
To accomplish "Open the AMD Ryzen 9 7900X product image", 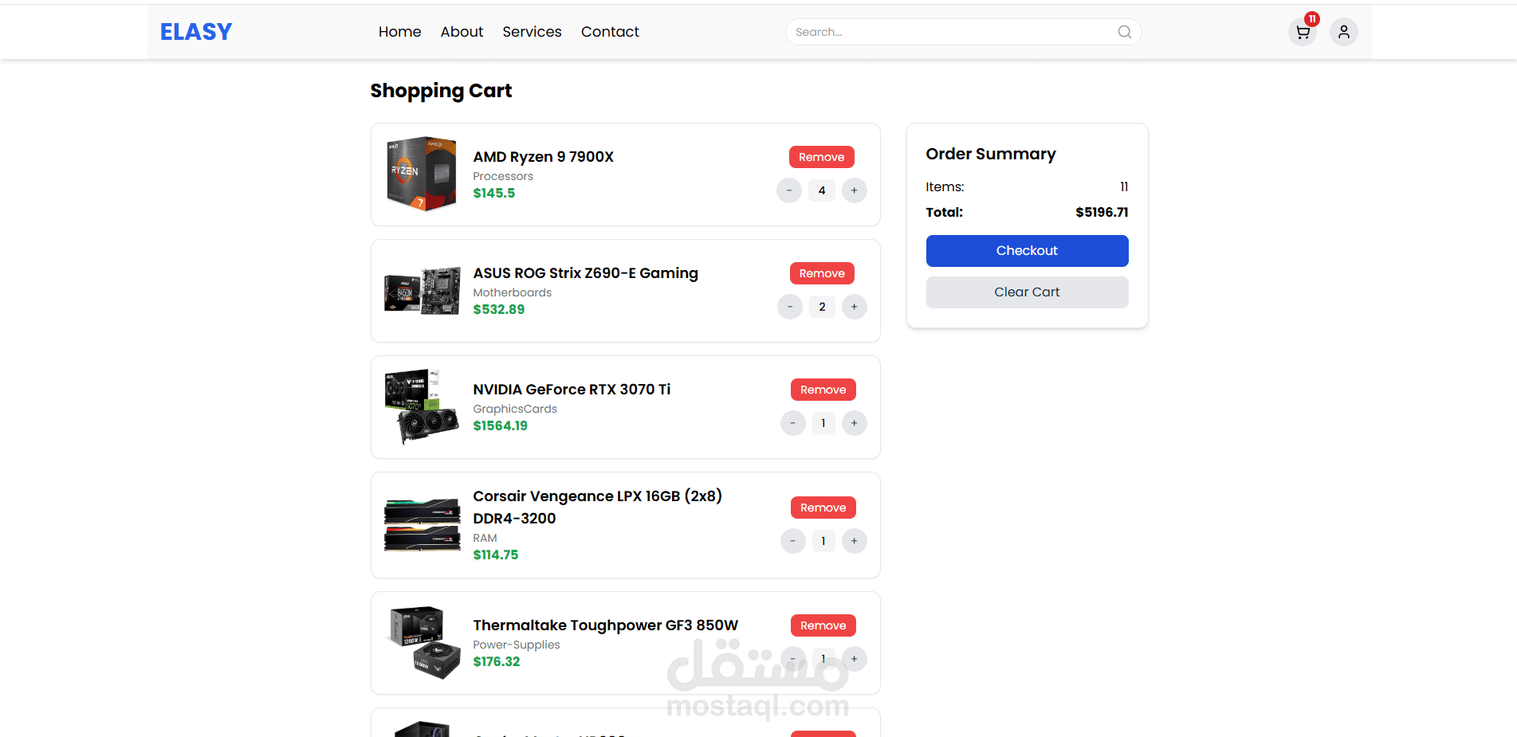I will [x=422, y=174].
